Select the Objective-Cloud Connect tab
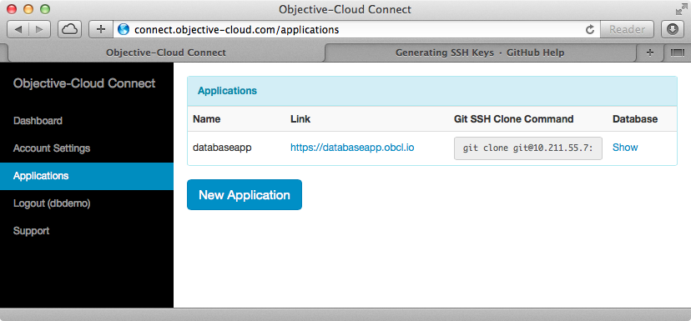The width and height of the screenshot is (691, 321). (166, 53)
